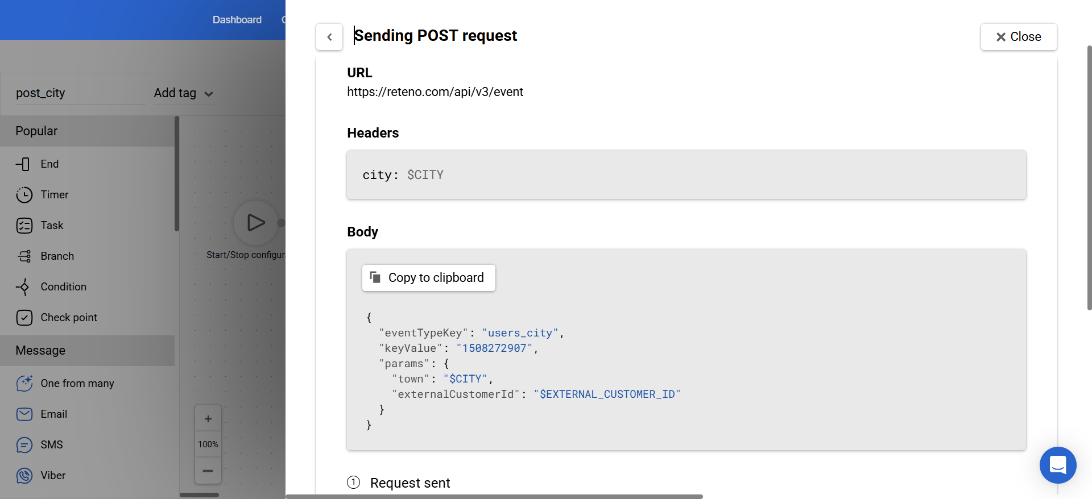1092x499 pixels.
Task: Choose the Viber message block icon
Action: pyautogui.click(x=24, y=476)
